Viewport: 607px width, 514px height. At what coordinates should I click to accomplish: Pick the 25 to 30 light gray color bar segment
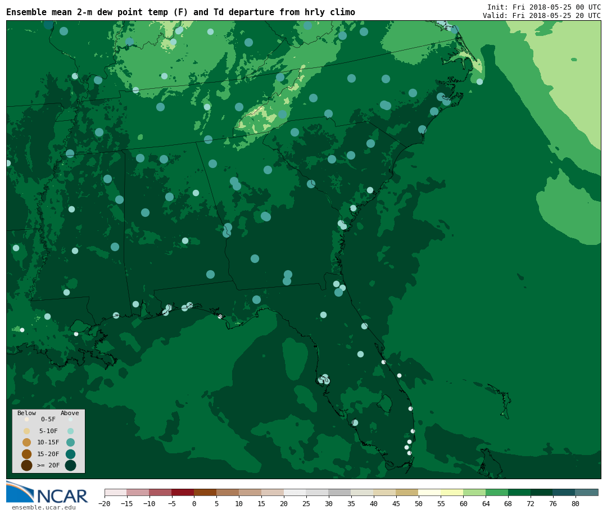(318, 492)
